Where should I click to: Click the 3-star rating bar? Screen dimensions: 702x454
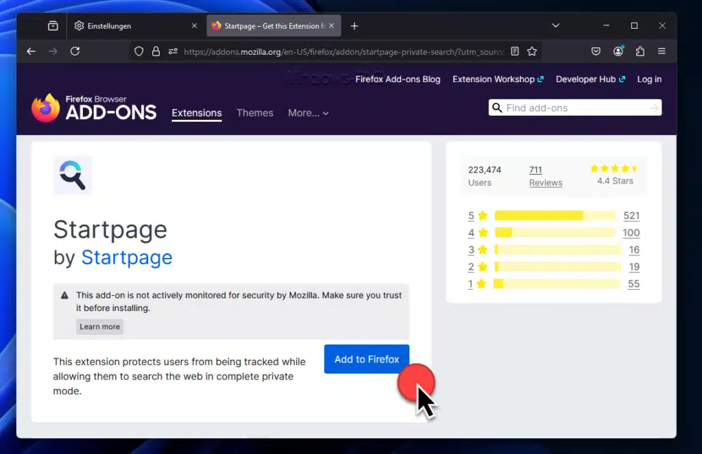[x=558, y=249]
